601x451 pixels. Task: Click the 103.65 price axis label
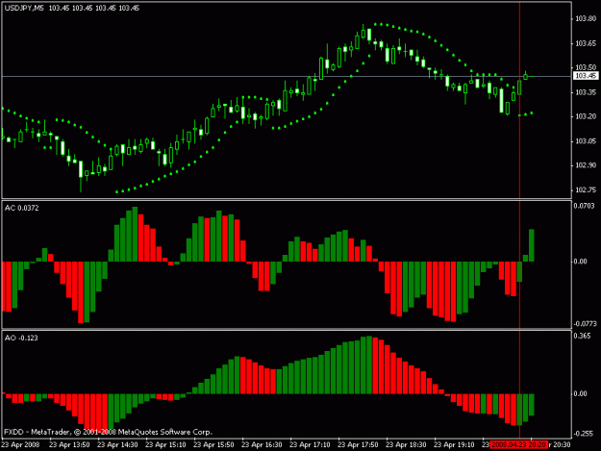pos(586,43)
